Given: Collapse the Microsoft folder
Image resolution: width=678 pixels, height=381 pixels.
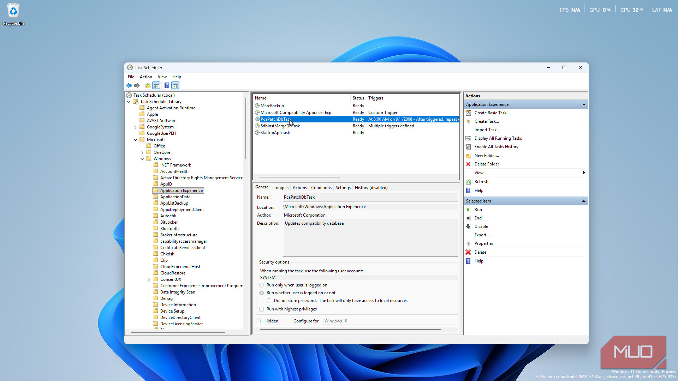Looking at the screenshot, I should (x=136, y=140).
